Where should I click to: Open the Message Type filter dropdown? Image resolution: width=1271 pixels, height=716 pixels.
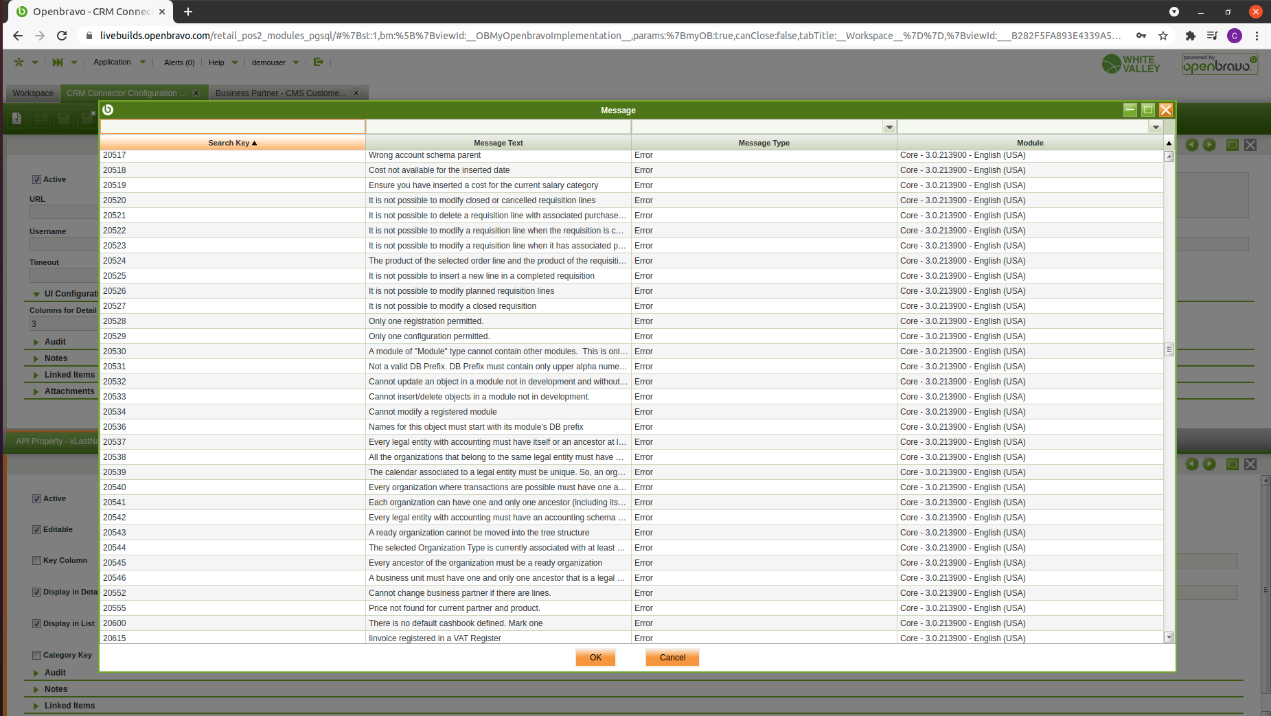(x=889, y=127)
